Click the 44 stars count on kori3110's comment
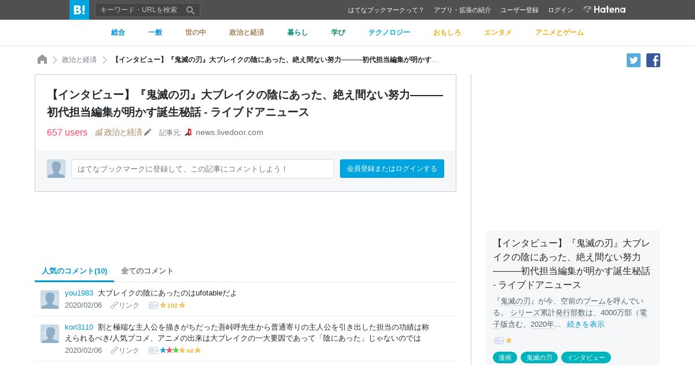 [x=190, y=351]
